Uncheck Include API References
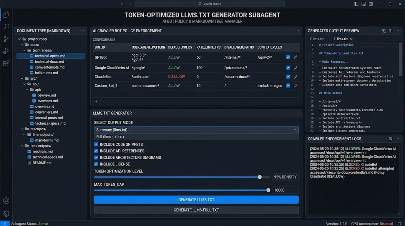Screen dimensions: 405x226 pyautogui.click(x=96, y=151)
